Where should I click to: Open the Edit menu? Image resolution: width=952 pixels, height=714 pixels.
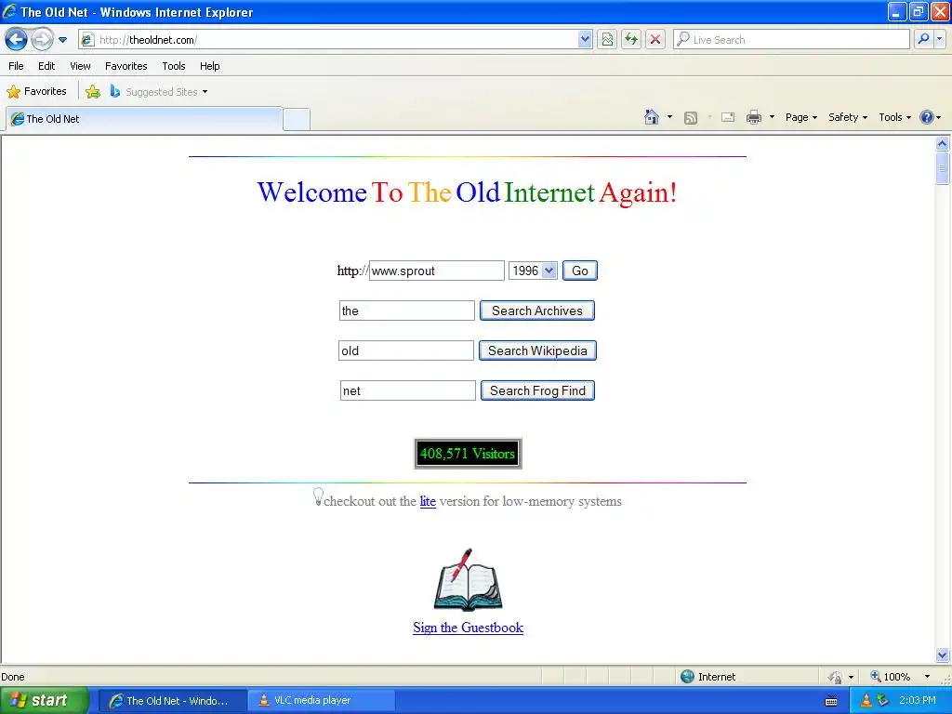(x=46, y=66)
